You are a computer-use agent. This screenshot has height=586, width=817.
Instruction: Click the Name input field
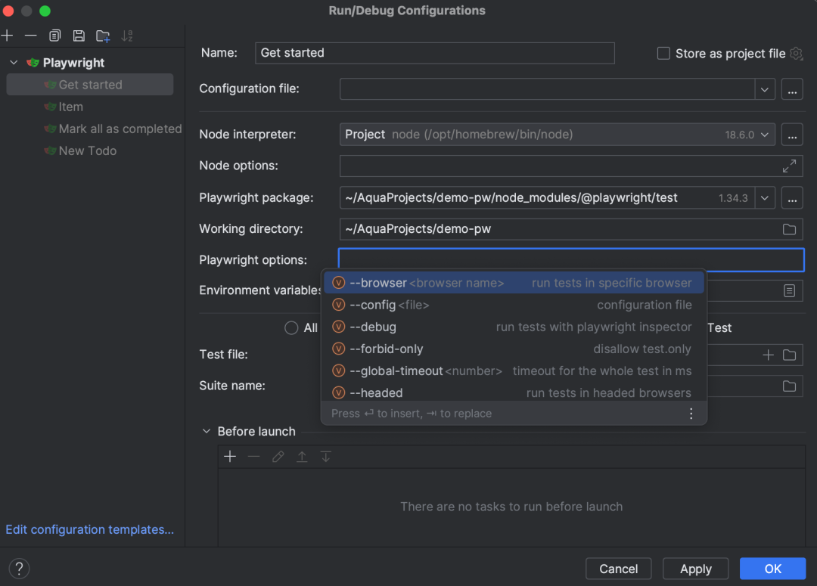coord(434,53)
